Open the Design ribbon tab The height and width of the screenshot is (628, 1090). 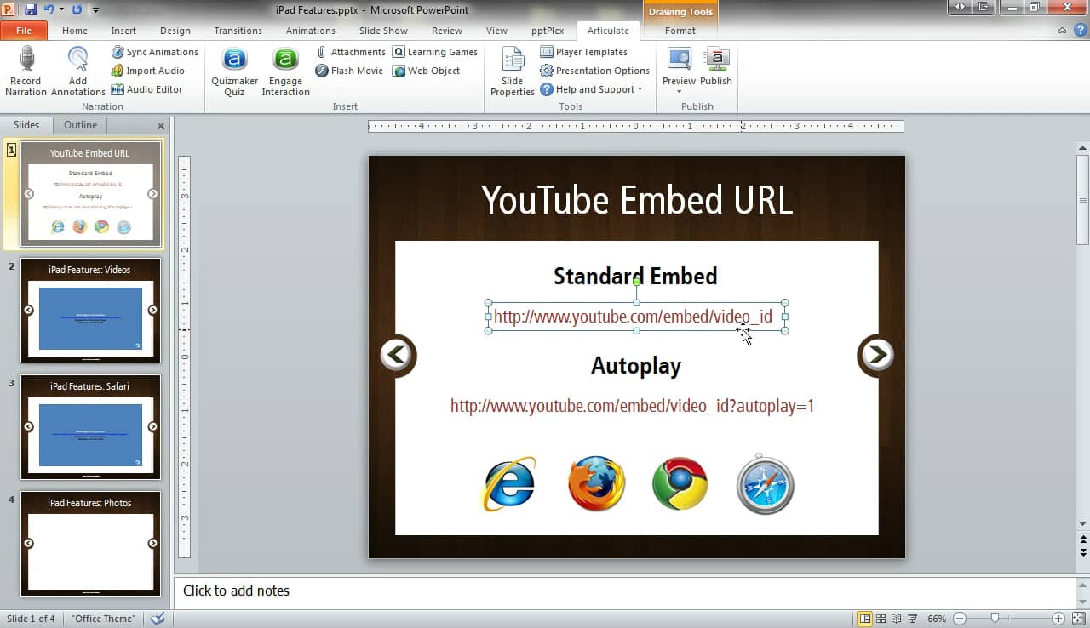[x=175, y=31]
